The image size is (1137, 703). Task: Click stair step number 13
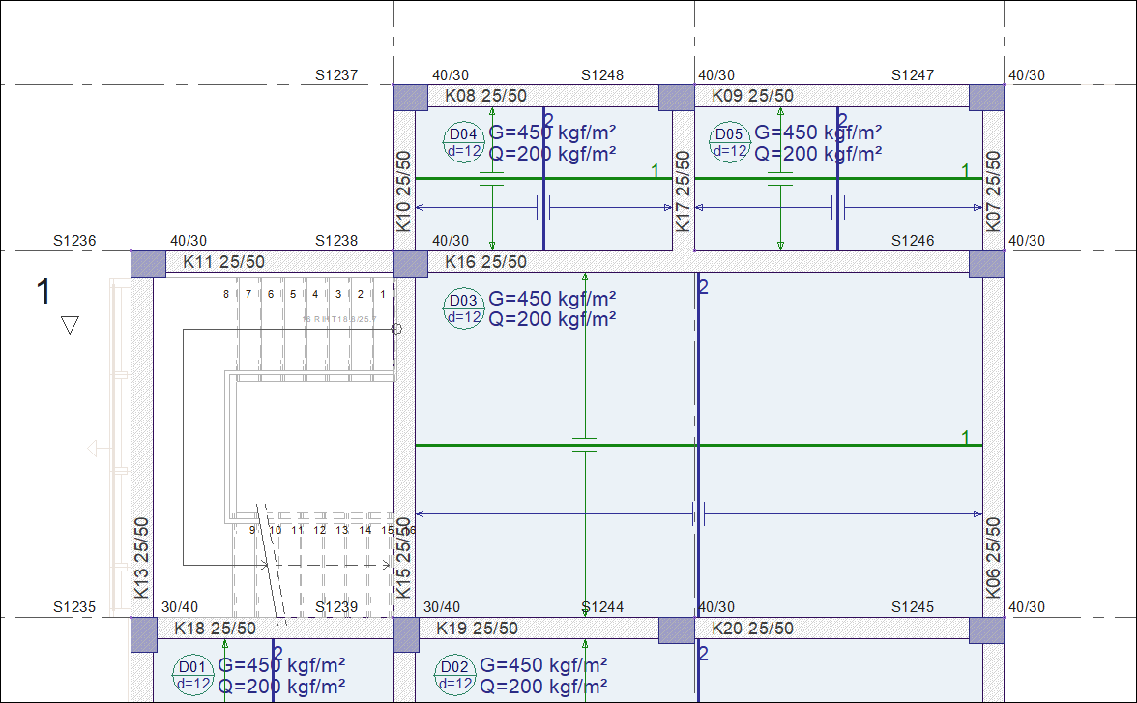click(342, 530)
